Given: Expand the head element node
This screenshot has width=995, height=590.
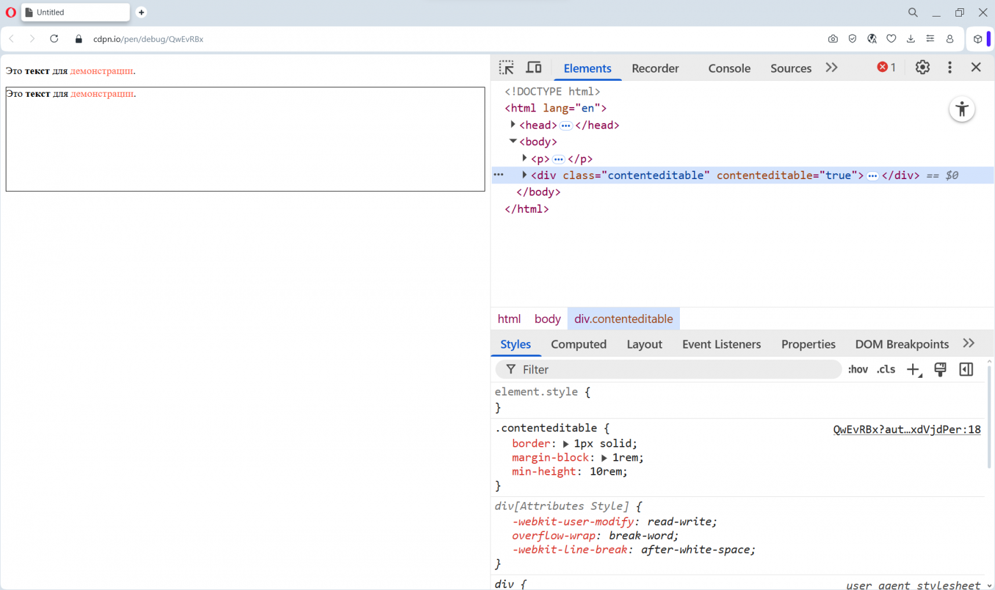Looking at the screenshot, I should point(513,125).
